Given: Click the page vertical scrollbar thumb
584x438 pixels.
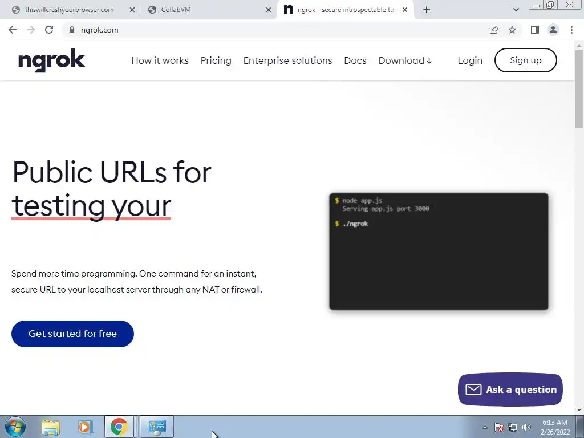Looking at the screenshot, I should tap(579, 88).
